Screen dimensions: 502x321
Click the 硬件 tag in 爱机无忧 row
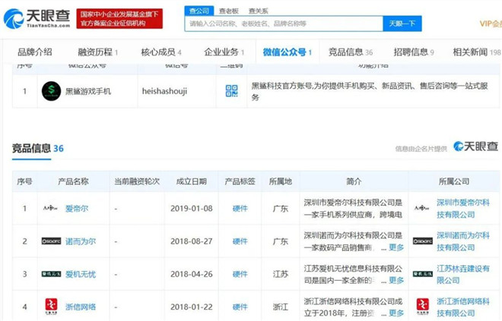click(240, 274)
